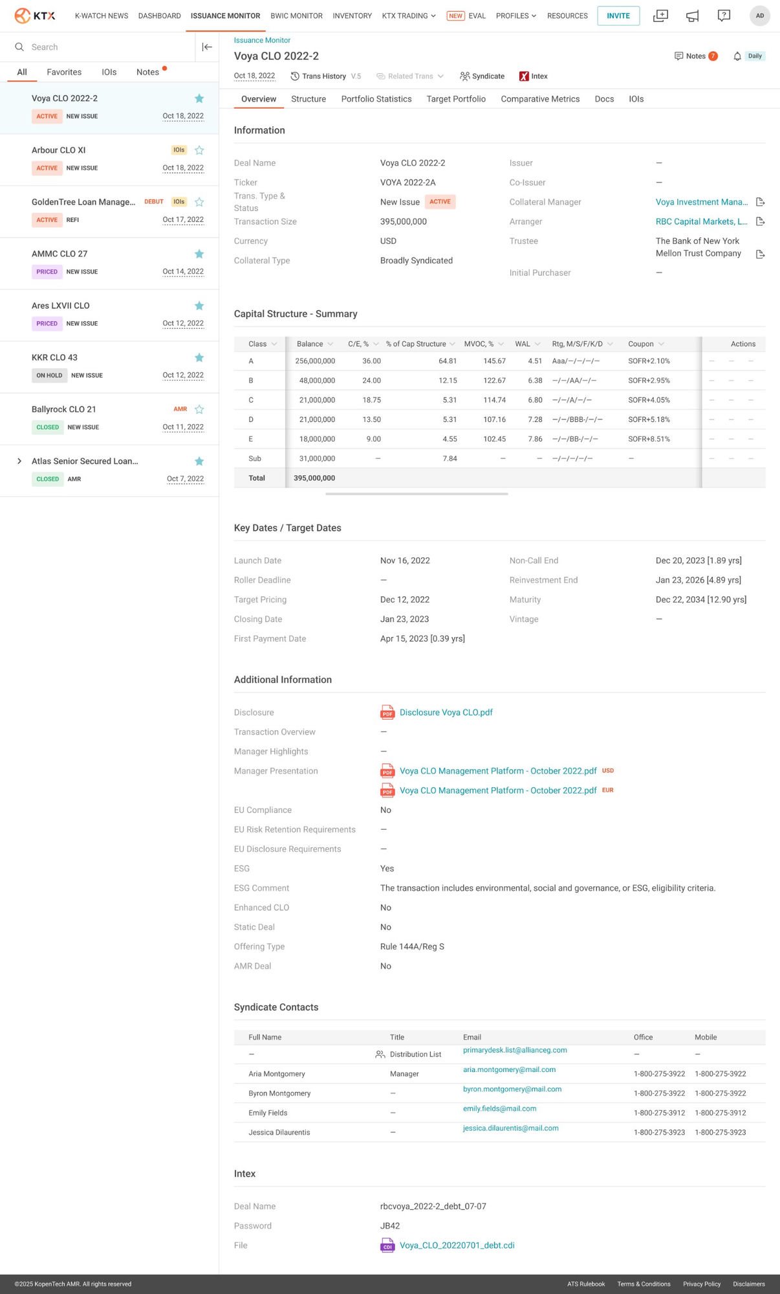Image resolution: width=780 pixels, height=1294 pixels.
Task: Open Voya Investment Management link
Action: coord(702,202)
